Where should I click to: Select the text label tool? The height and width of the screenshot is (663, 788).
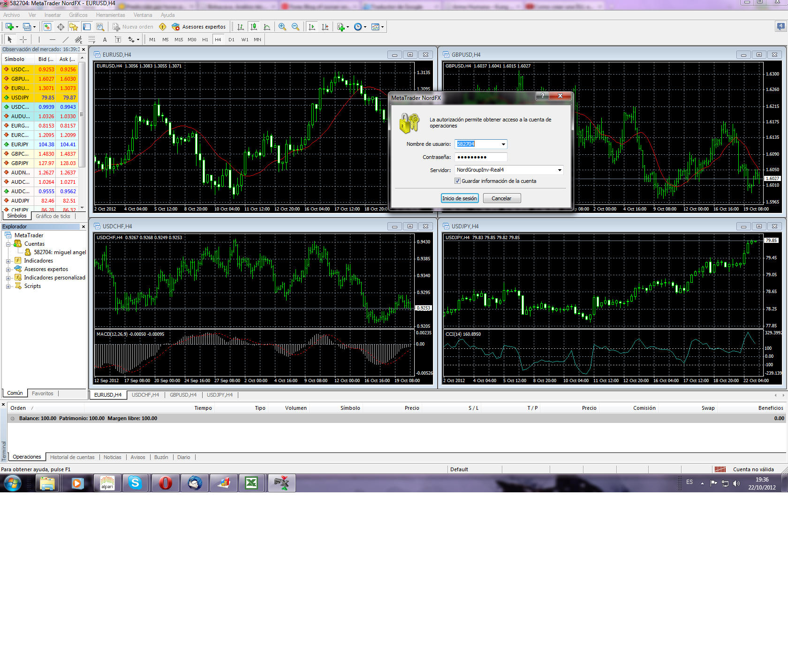118,39
